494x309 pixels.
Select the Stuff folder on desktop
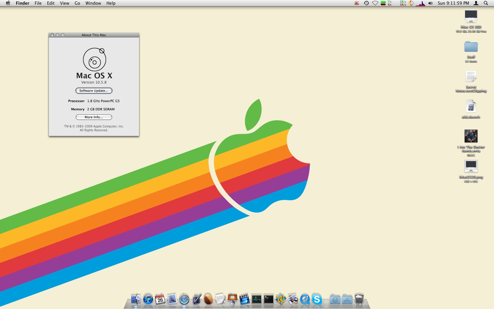[471, 46]
